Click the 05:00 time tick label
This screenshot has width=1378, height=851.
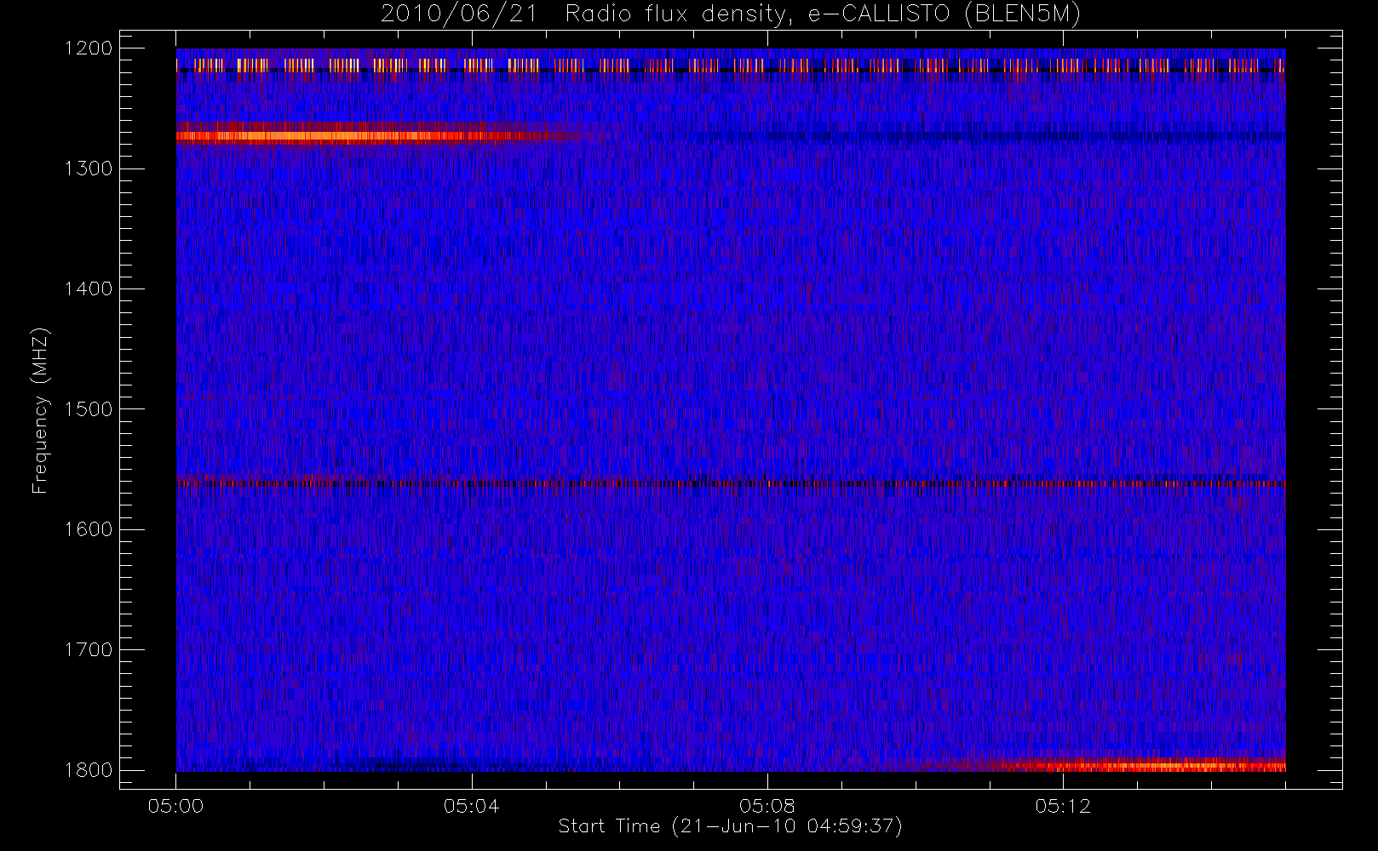[175, 806]
